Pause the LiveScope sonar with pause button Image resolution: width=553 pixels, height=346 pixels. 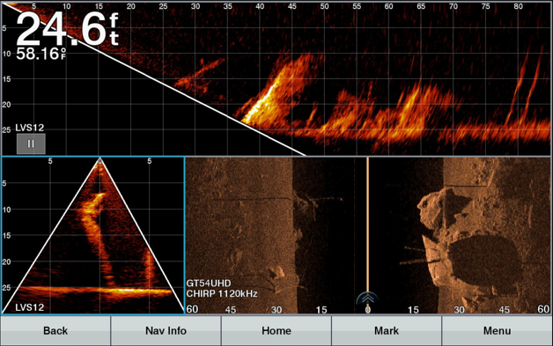(31, 144)
